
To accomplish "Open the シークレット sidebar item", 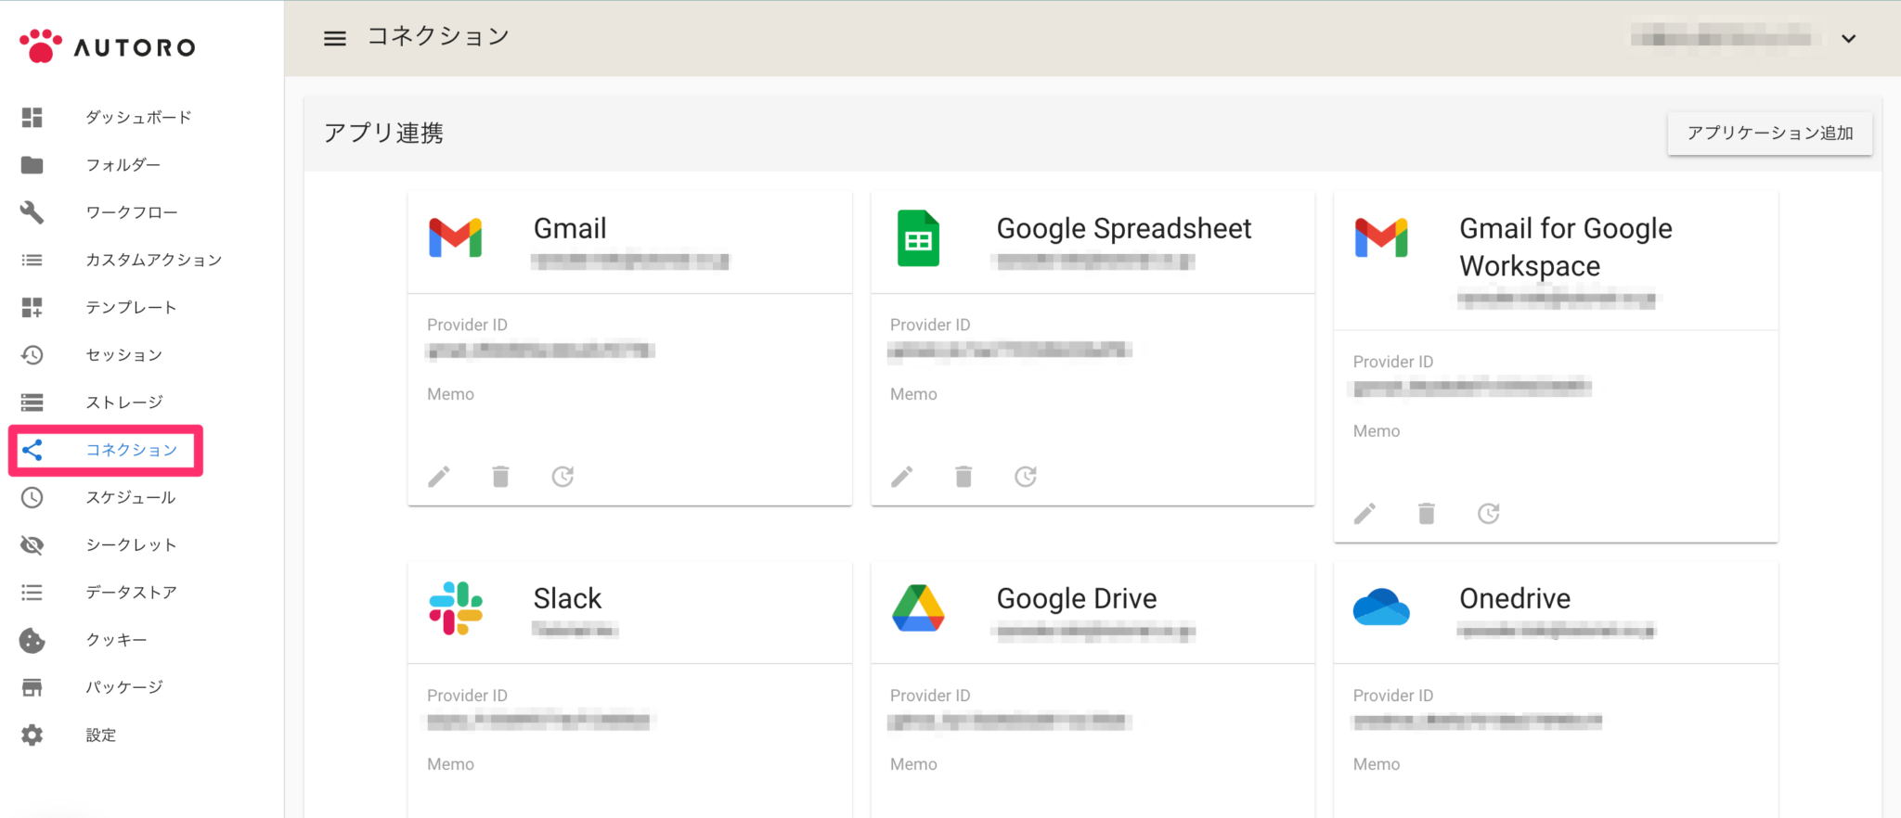I will [x=131, y=545].
